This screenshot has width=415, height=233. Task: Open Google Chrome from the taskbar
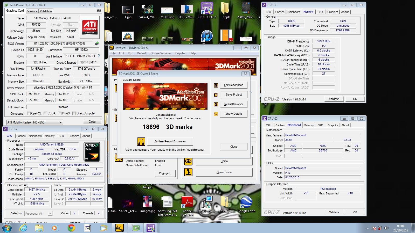pyautogui.click(x=71, y=228)
